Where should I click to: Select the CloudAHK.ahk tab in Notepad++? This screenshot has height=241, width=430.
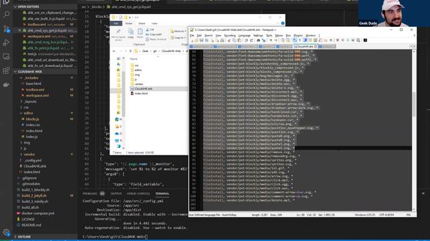[x=306, y=46]
